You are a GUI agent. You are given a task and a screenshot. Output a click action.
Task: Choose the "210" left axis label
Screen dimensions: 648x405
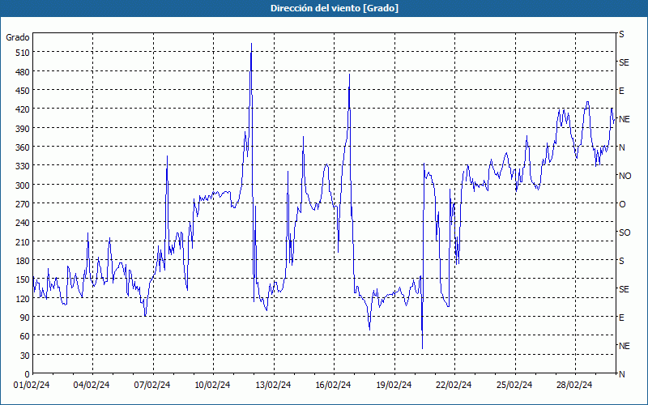tap(23, 241)
